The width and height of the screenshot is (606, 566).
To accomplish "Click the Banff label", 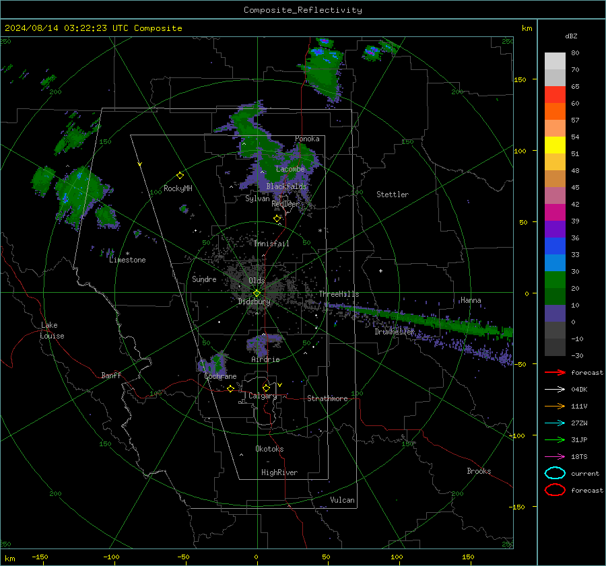I will (111, 376).
